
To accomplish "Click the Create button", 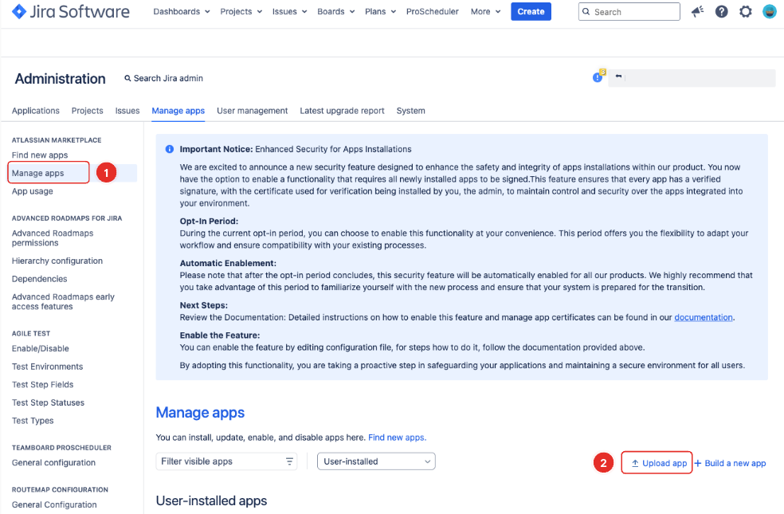I will 531,11.
